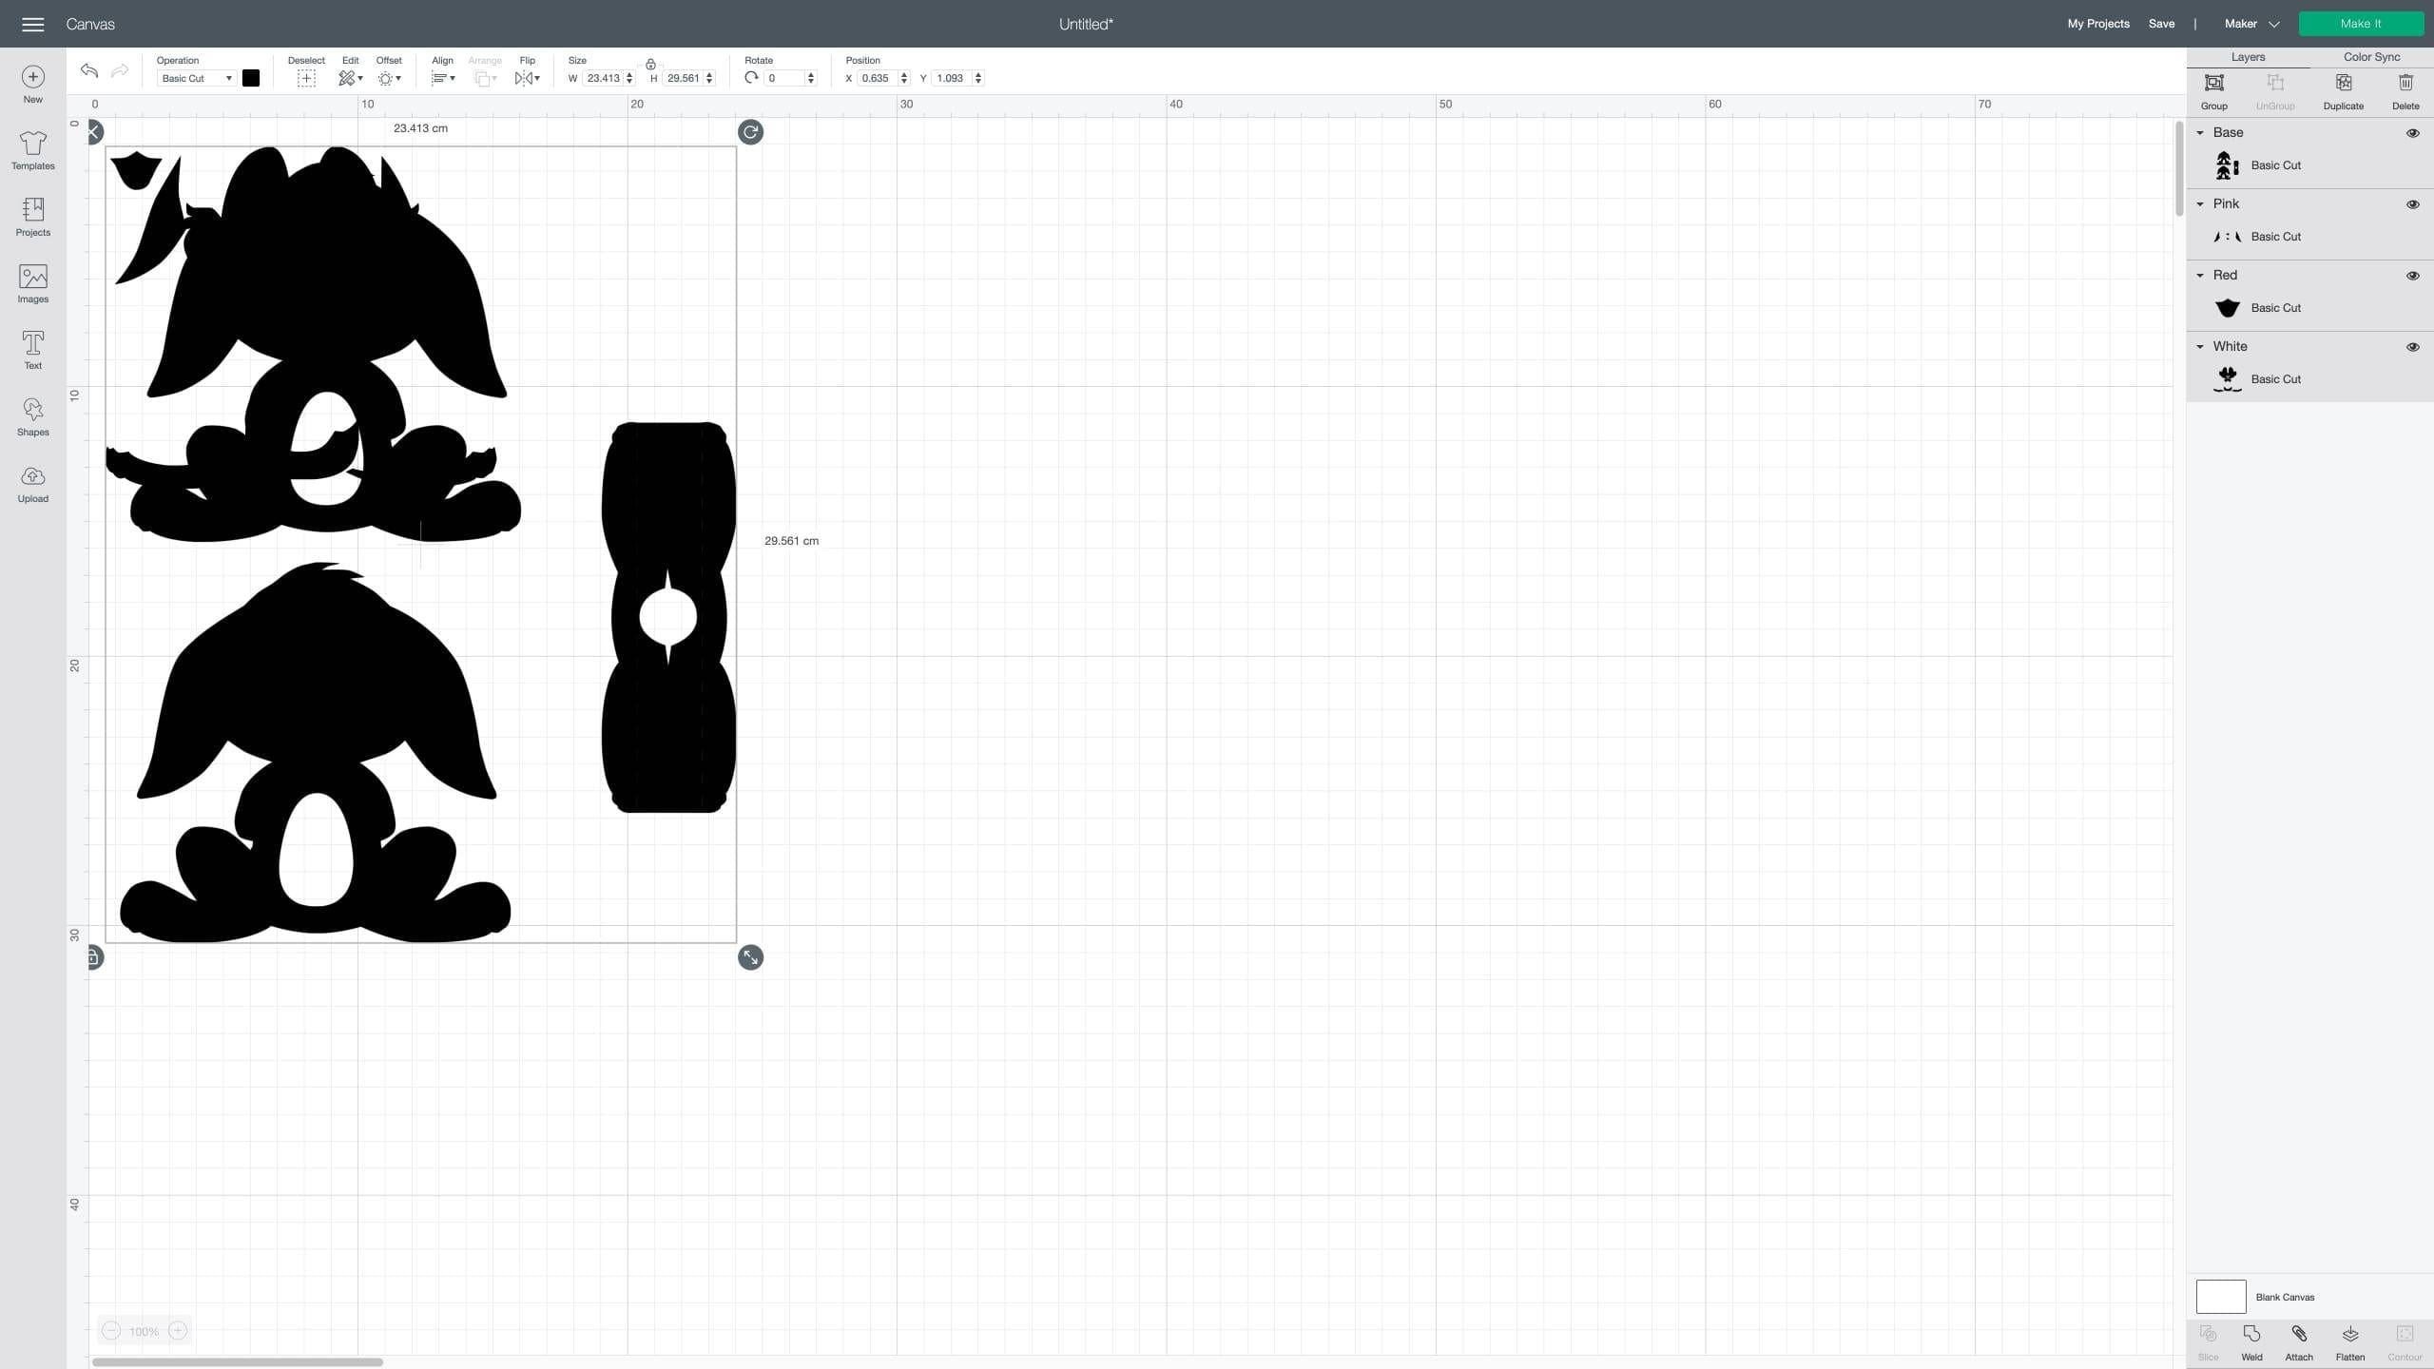Open the Images library

click(32, 284)
